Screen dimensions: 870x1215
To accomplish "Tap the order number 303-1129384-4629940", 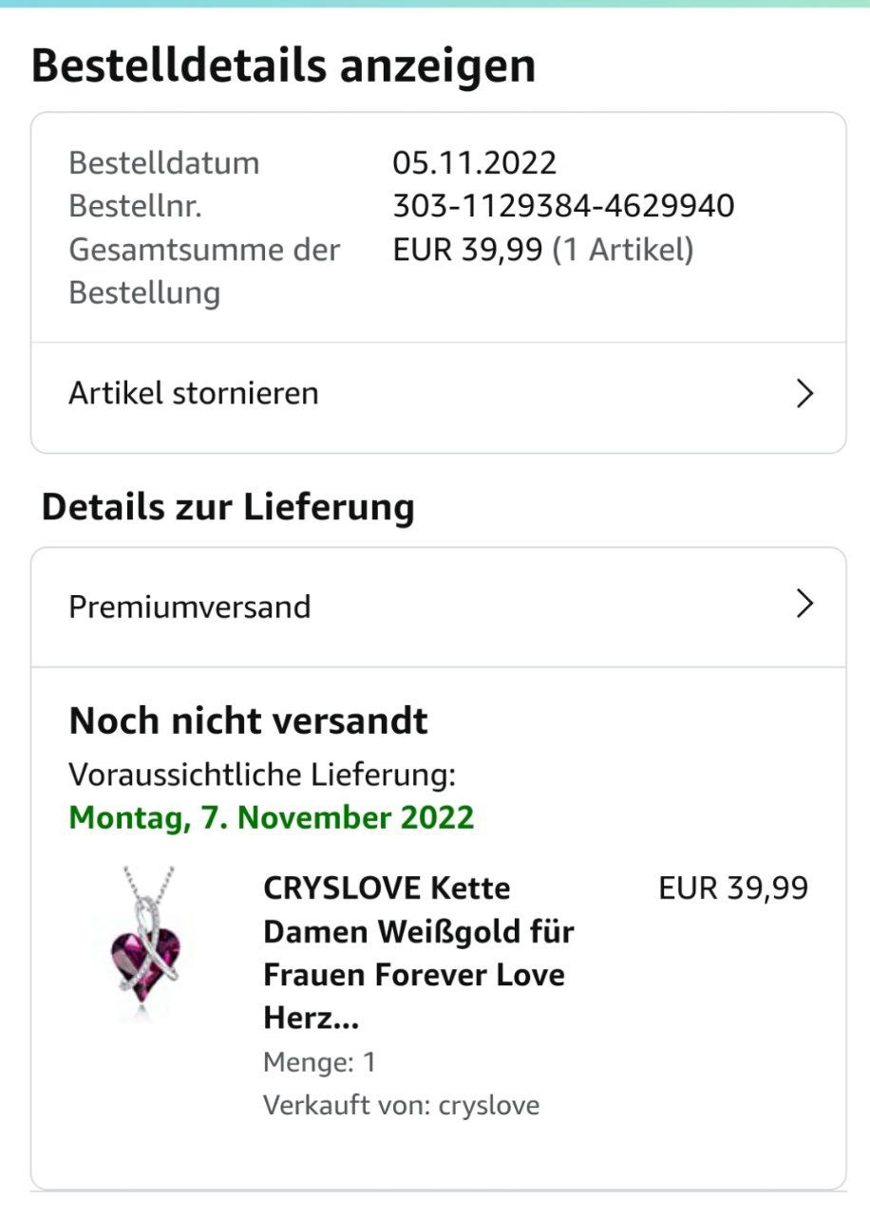I will pyautogui.click(x=563, y=206).
